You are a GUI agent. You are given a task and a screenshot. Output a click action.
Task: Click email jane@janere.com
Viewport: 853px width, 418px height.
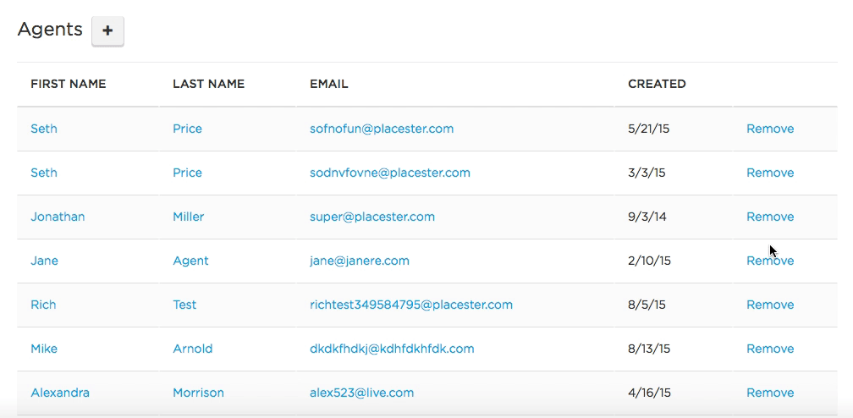[x=359, y=261]
